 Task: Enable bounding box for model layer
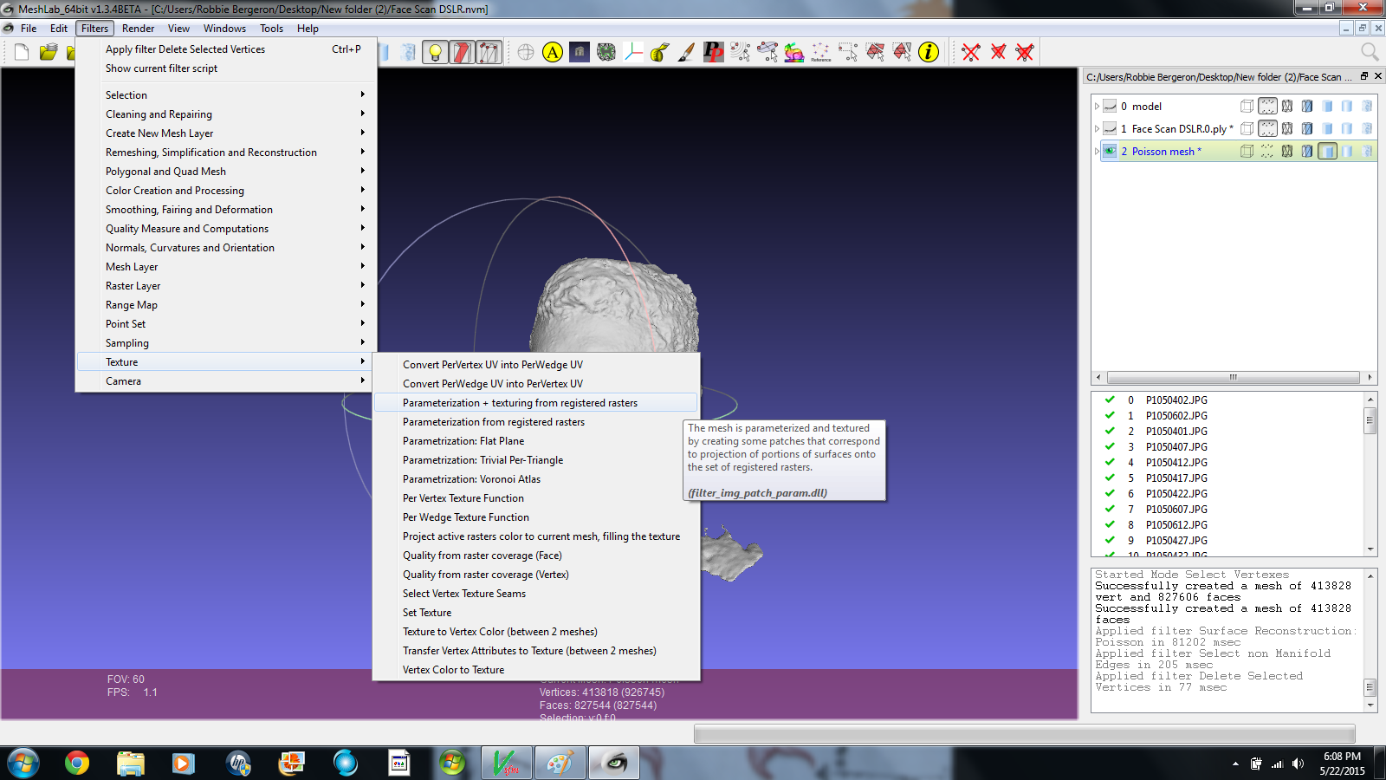click(x=1247, y=107)
